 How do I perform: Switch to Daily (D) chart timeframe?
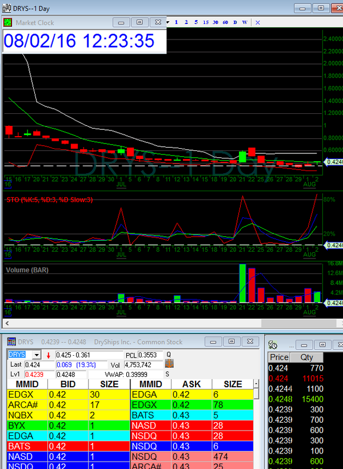tap(235, 22)
